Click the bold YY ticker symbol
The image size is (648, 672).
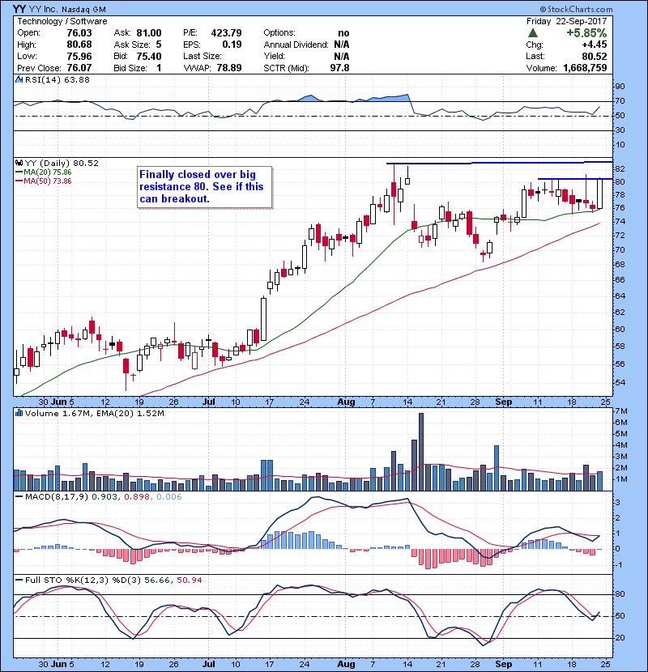coord(19,9)
